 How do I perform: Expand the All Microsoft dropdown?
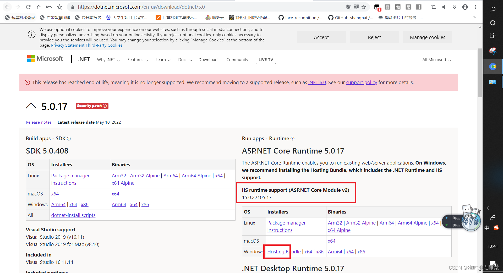pyautogui.click(x=436, y=60)
